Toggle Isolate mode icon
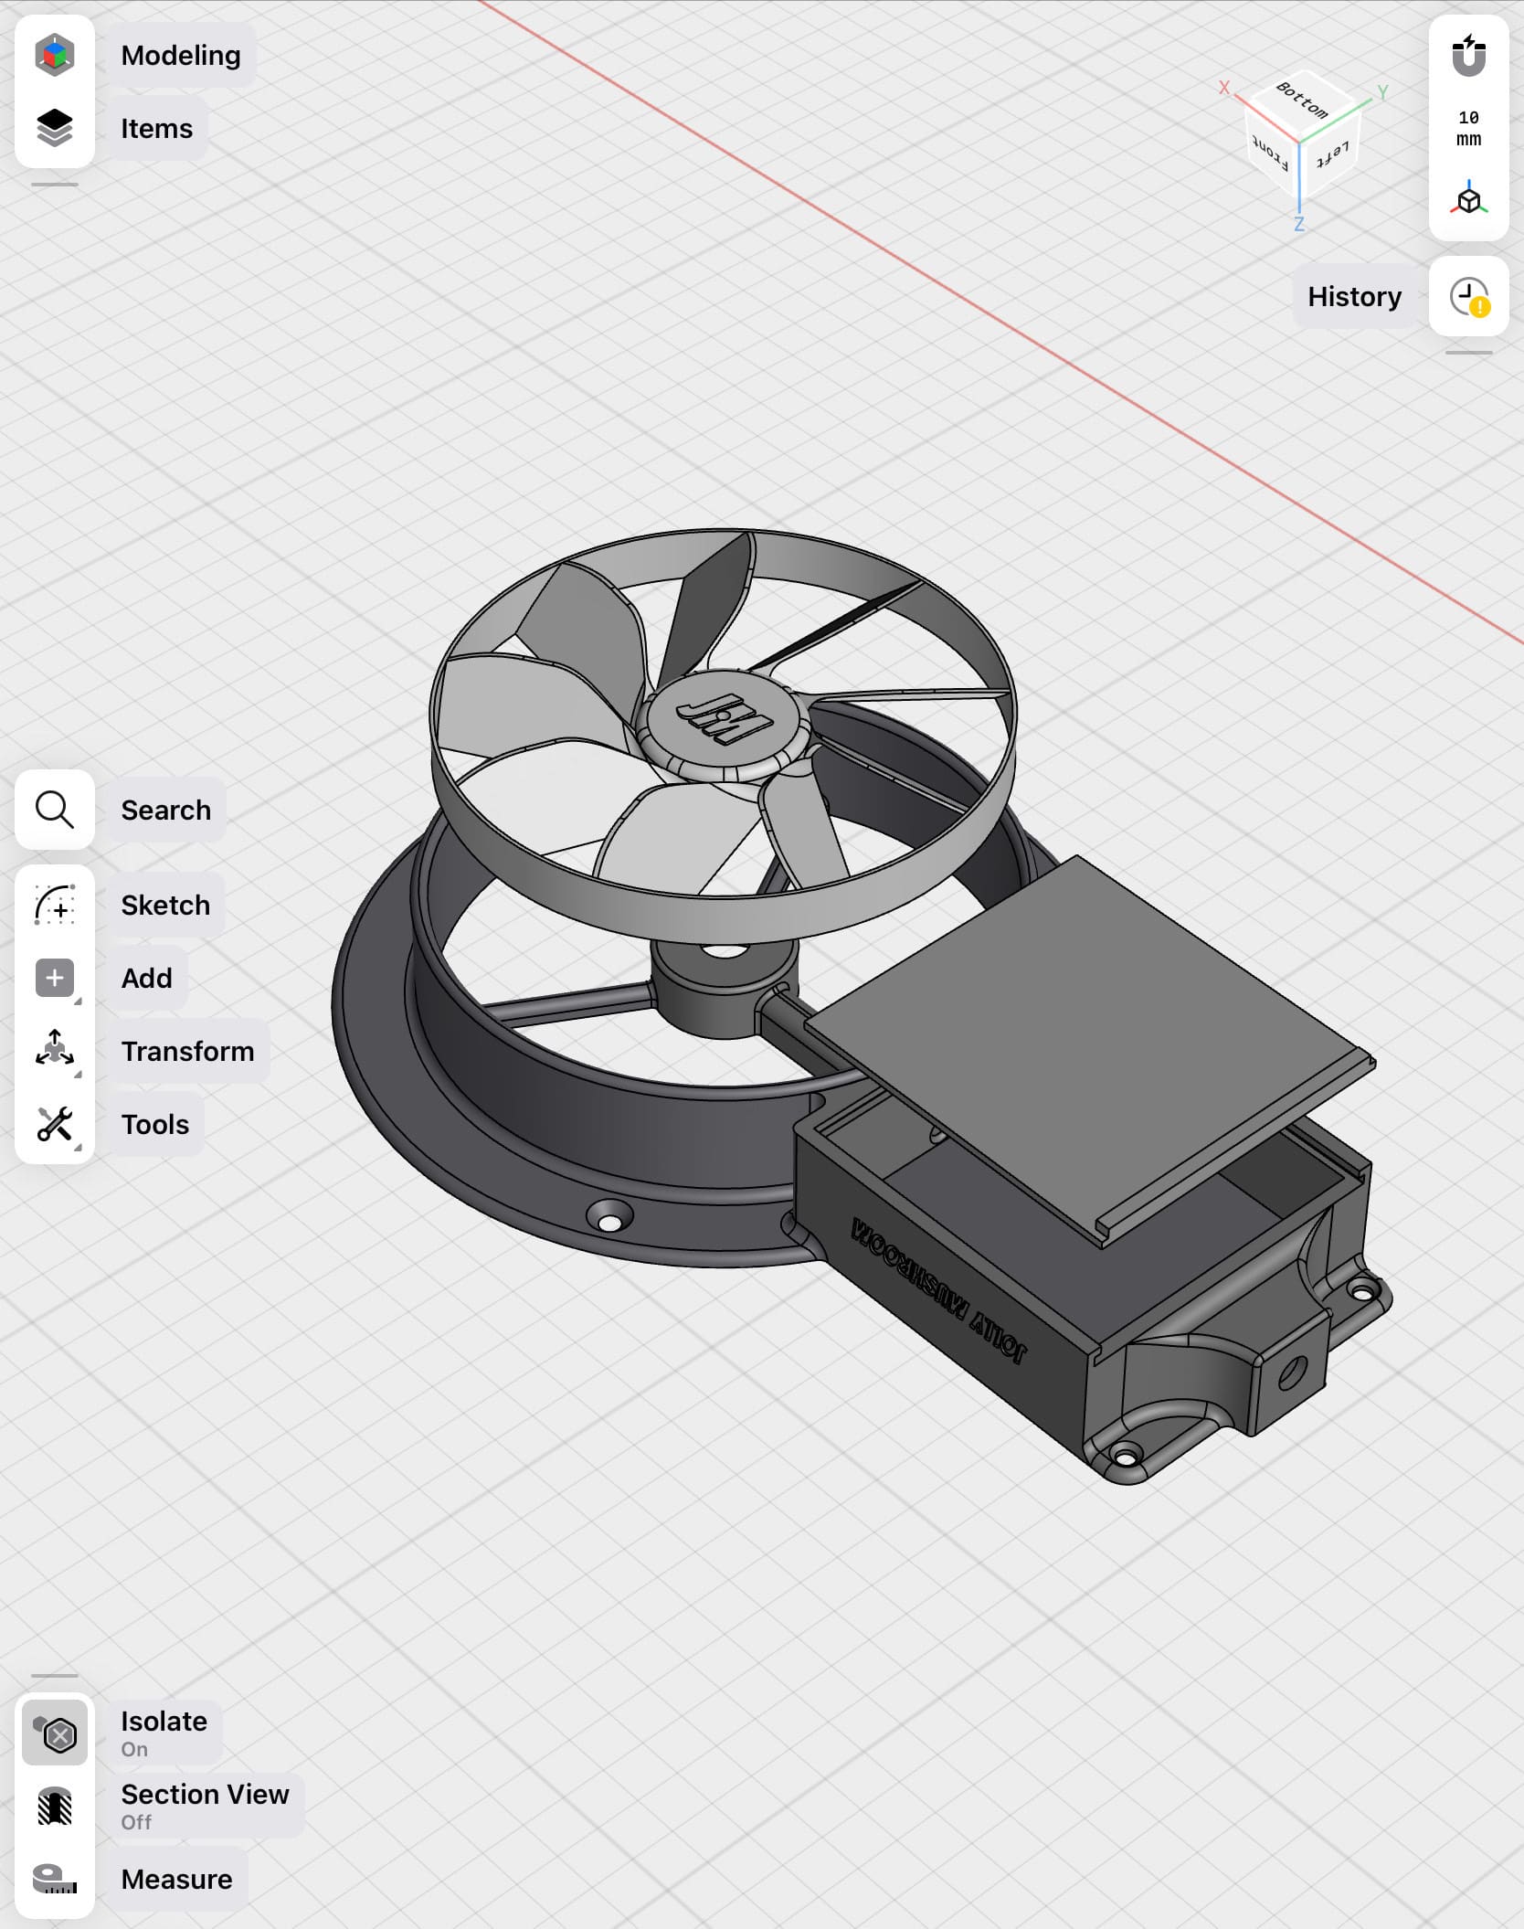The image size is (1524, 1929). click(55, 1733)
